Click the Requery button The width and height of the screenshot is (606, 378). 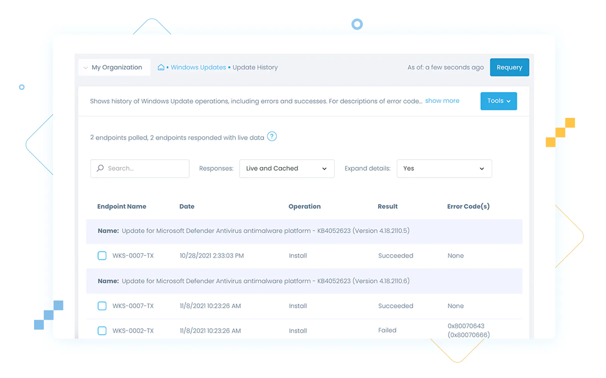pos(509,67)
